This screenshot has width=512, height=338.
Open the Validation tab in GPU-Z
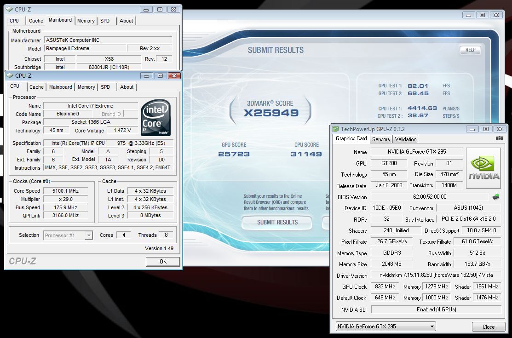point(406,139)
